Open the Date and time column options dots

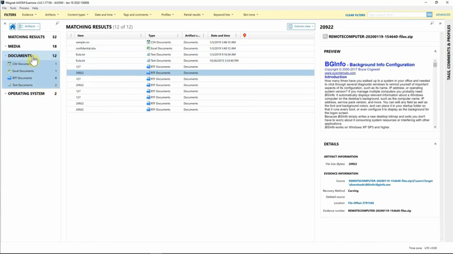(x=236, y=35)
